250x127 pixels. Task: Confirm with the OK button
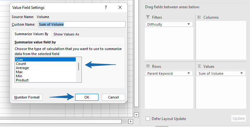87,97
